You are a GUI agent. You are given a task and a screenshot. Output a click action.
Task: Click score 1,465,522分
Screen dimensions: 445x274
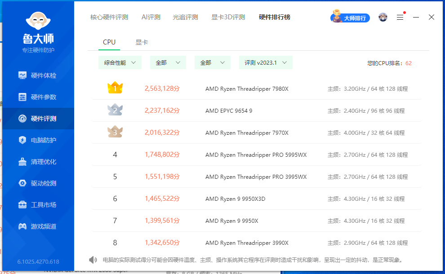pyautogui.click(x=162, y=199)
